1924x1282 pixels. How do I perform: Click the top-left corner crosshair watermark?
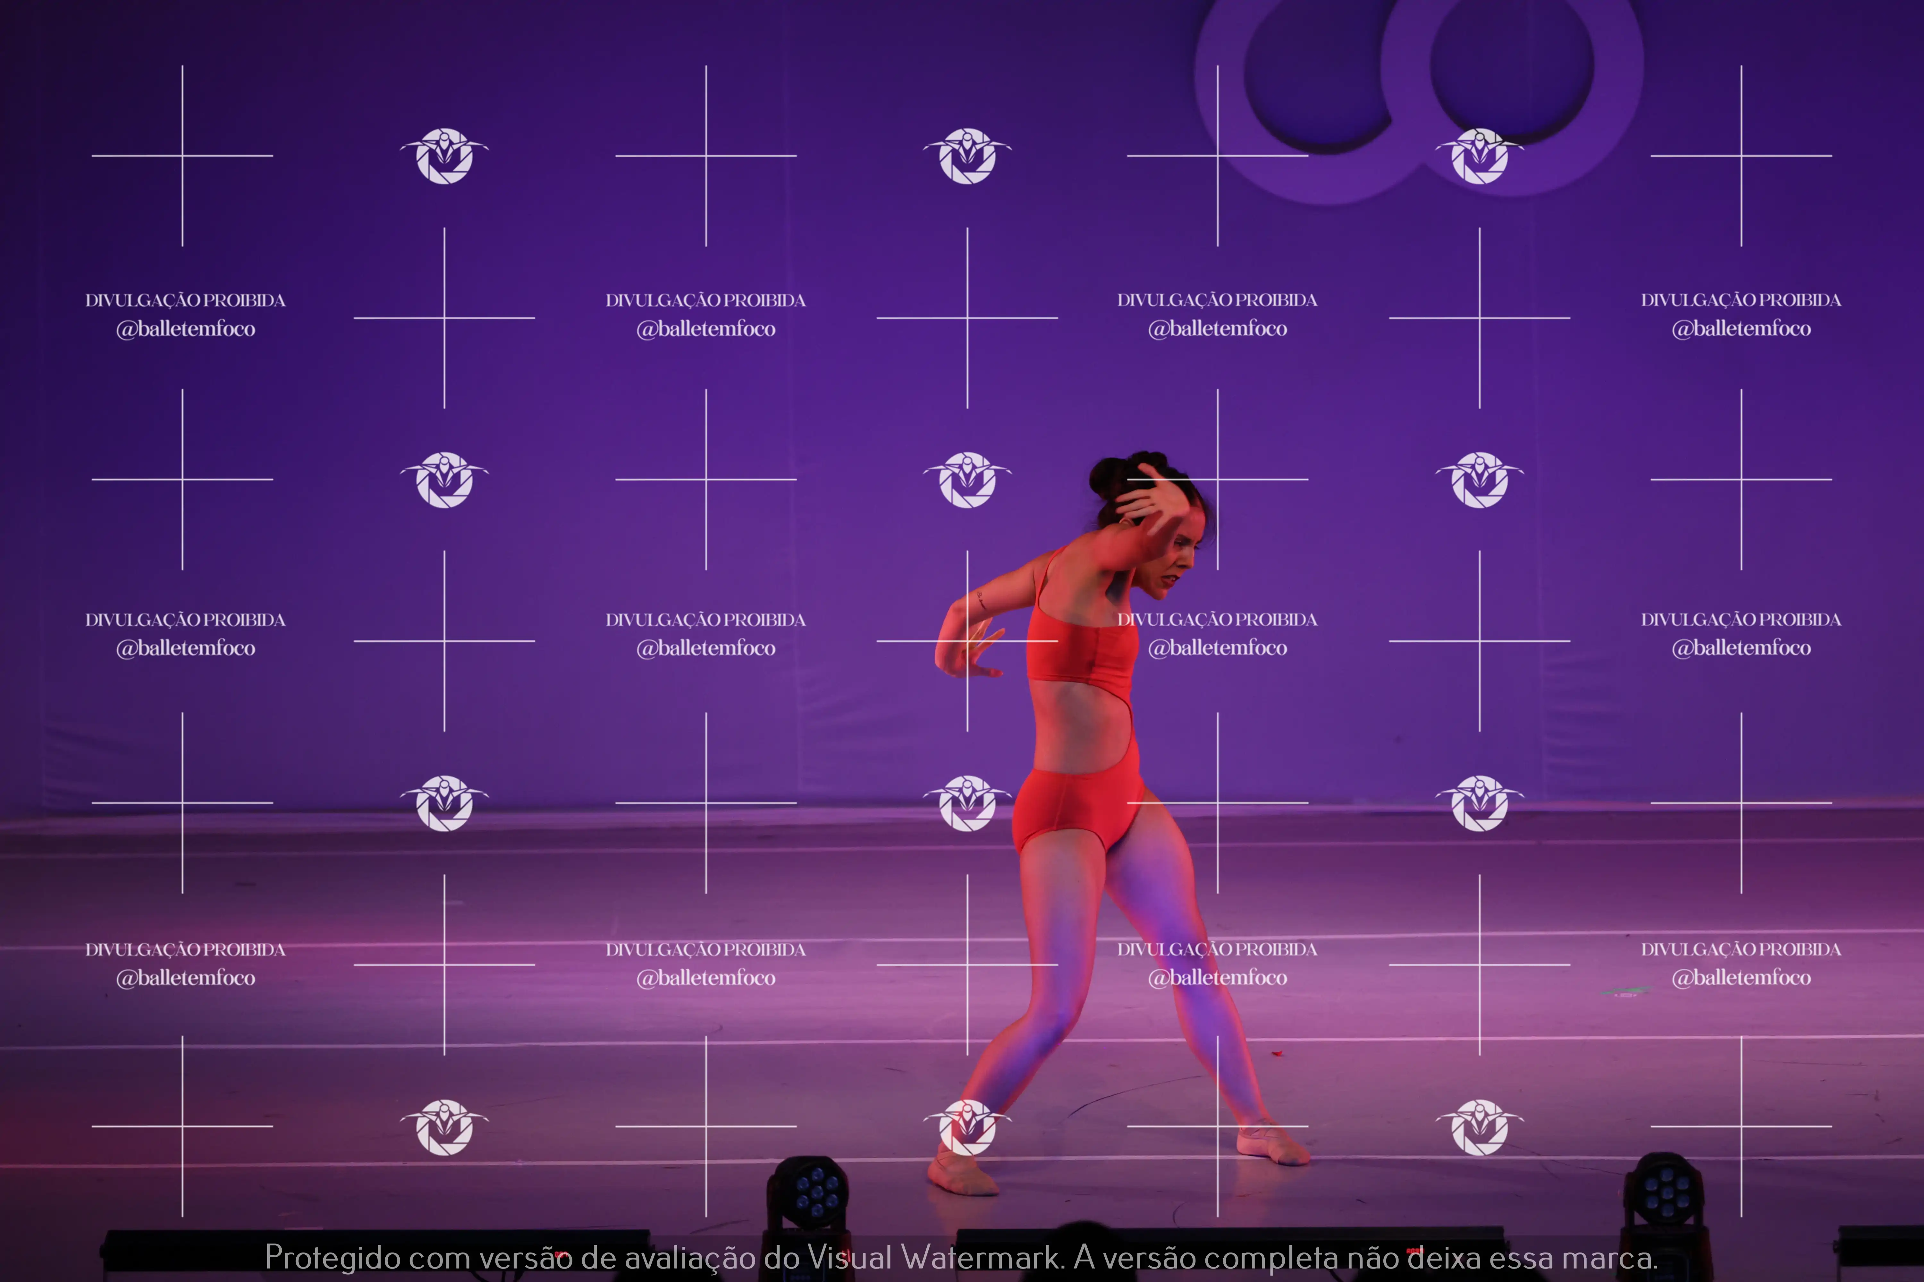tap(182, 155)
